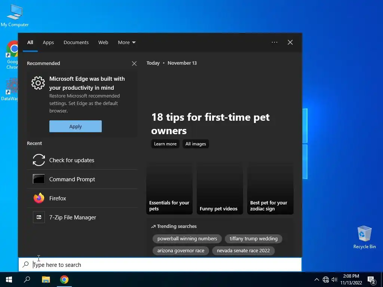Select nevada senate race 2022 trending search
Screen dimensions: 383x287
click(x=243, y=251)
